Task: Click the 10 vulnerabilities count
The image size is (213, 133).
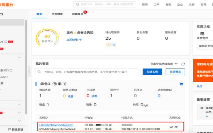Action: tap(114, 45)
